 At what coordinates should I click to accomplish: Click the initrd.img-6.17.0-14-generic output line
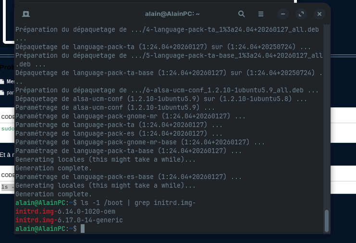(69, 220)
